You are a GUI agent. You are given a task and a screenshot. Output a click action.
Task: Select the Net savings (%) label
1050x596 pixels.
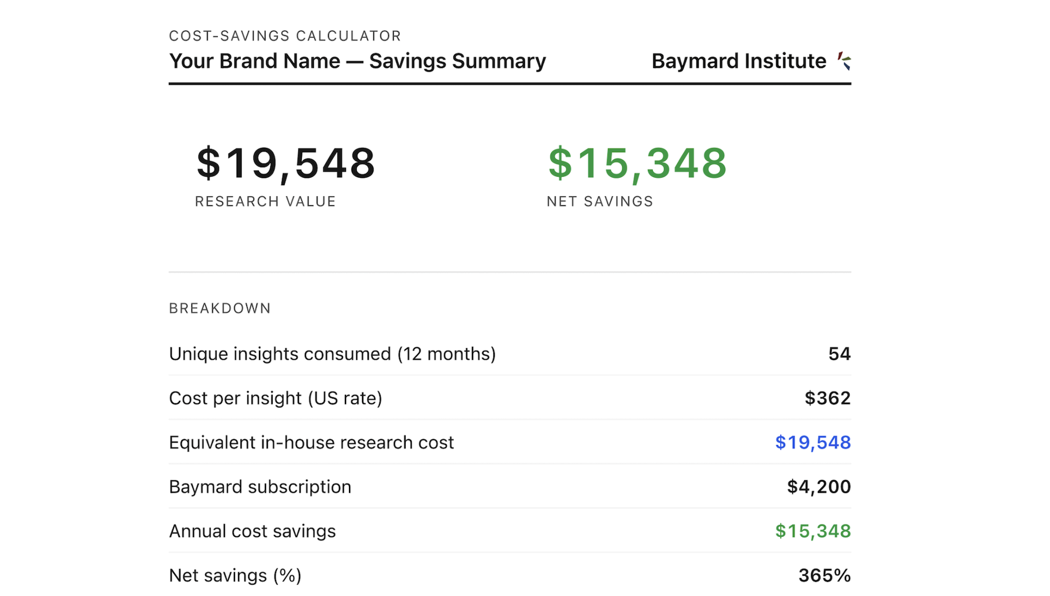[235, 575]
